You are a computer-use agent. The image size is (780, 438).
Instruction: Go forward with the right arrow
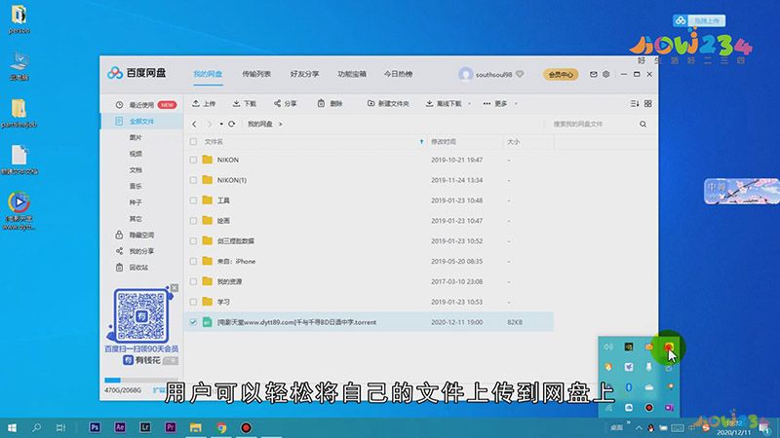(x=210, y=124)
